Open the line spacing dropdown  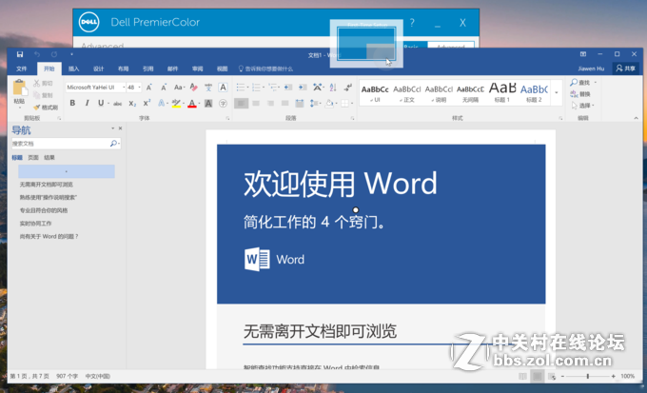[315, 103]
